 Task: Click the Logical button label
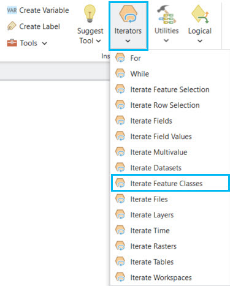click(x=200, y=31)
